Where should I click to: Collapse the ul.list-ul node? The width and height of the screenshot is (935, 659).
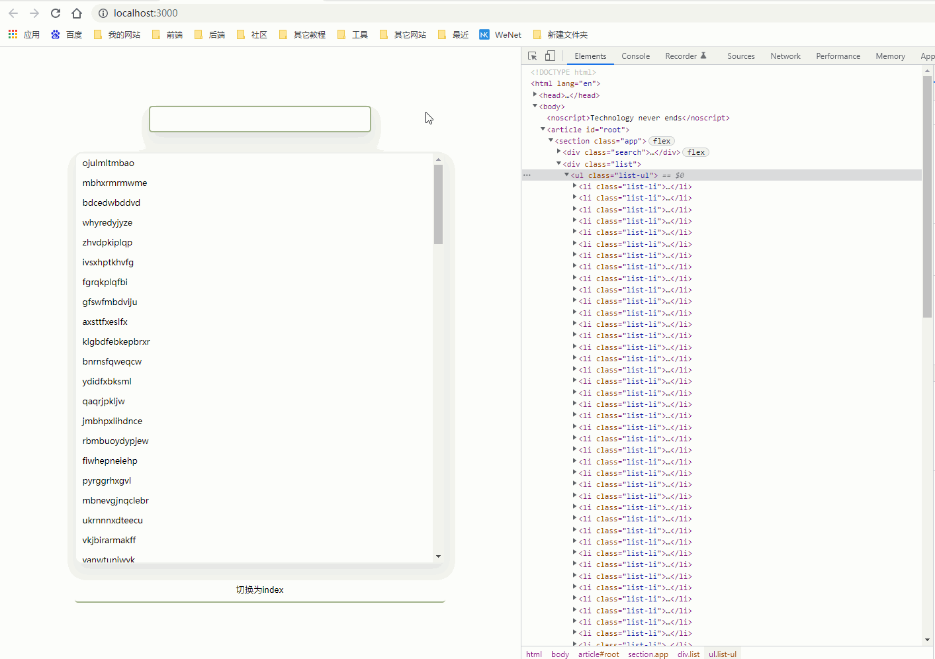pyautogui.click(x=566, y=175)
